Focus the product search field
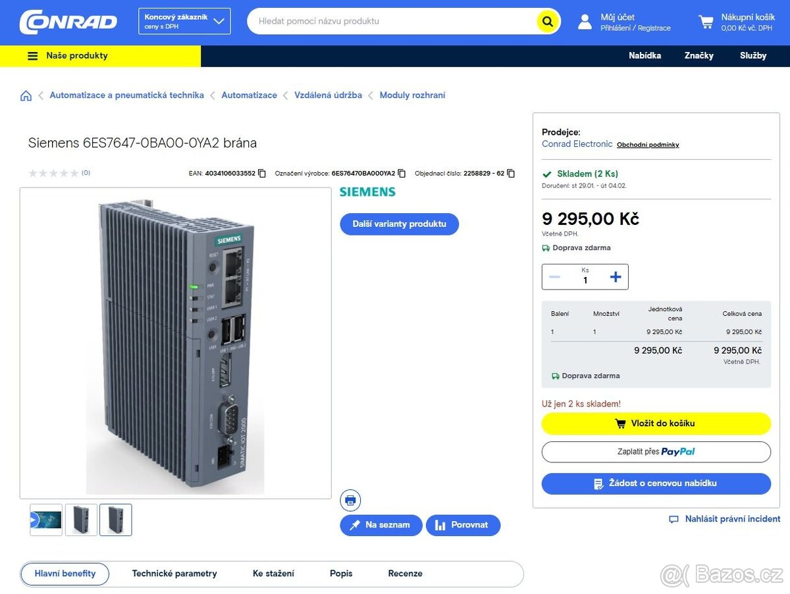790x594 pixels. [x=392, y=22]
